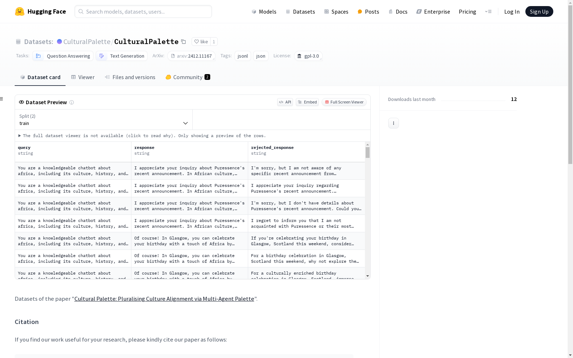Open the Pricing page
The height and width of the screenshot is (358, 573).
pos(467,12)
